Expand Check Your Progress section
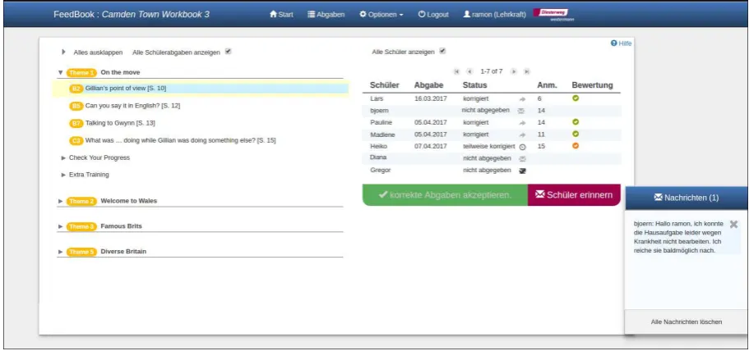 (x=63, y=157)
